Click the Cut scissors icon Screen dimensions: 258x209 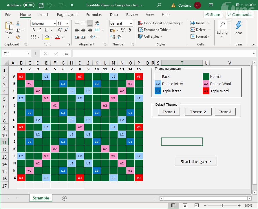18,23
